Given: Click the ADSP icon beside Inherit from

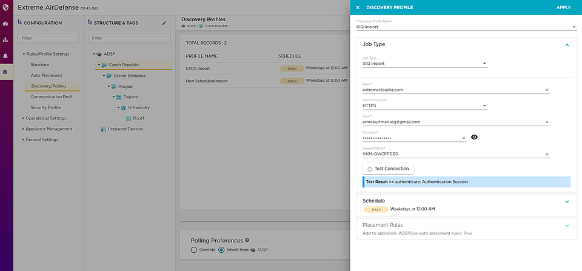Looking at the screenshot, I should click(x=253, y=250).
